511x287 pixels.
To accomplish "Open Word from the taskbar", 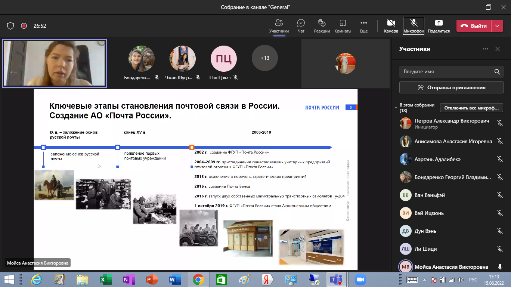I will [175, 280].
